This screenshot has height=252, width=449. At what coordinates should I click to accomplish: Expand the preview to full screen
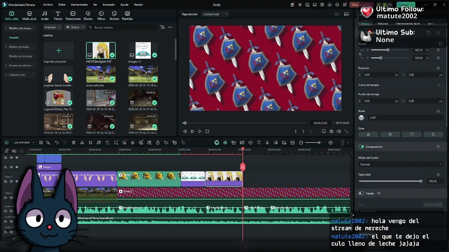coord(346,131)
